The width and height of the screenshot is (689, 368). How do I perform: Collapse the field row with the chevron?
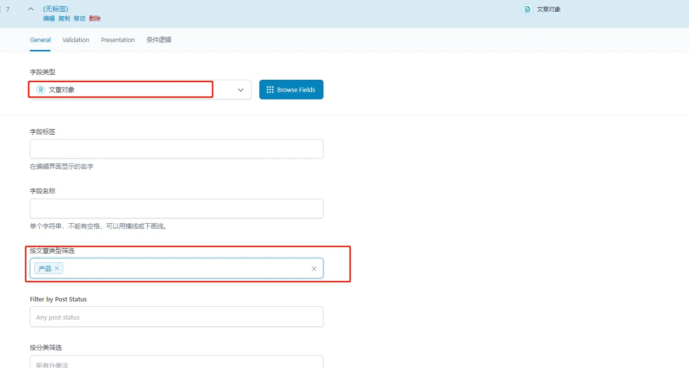[x=31, y=9]
